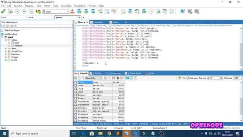Switch result to grid view icon
243x137 pixels.
click(128, 78)
